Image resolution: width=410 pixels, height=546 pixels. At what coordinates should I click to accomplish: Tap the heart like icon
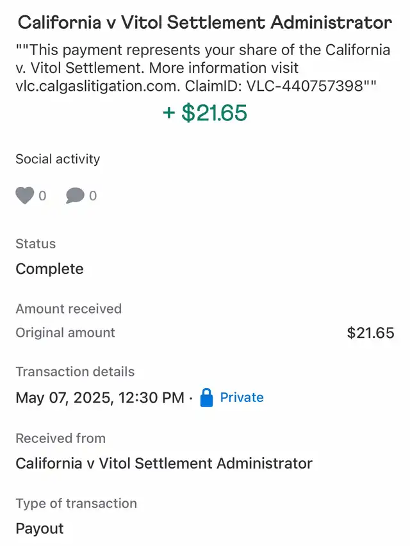coord(24,196)
